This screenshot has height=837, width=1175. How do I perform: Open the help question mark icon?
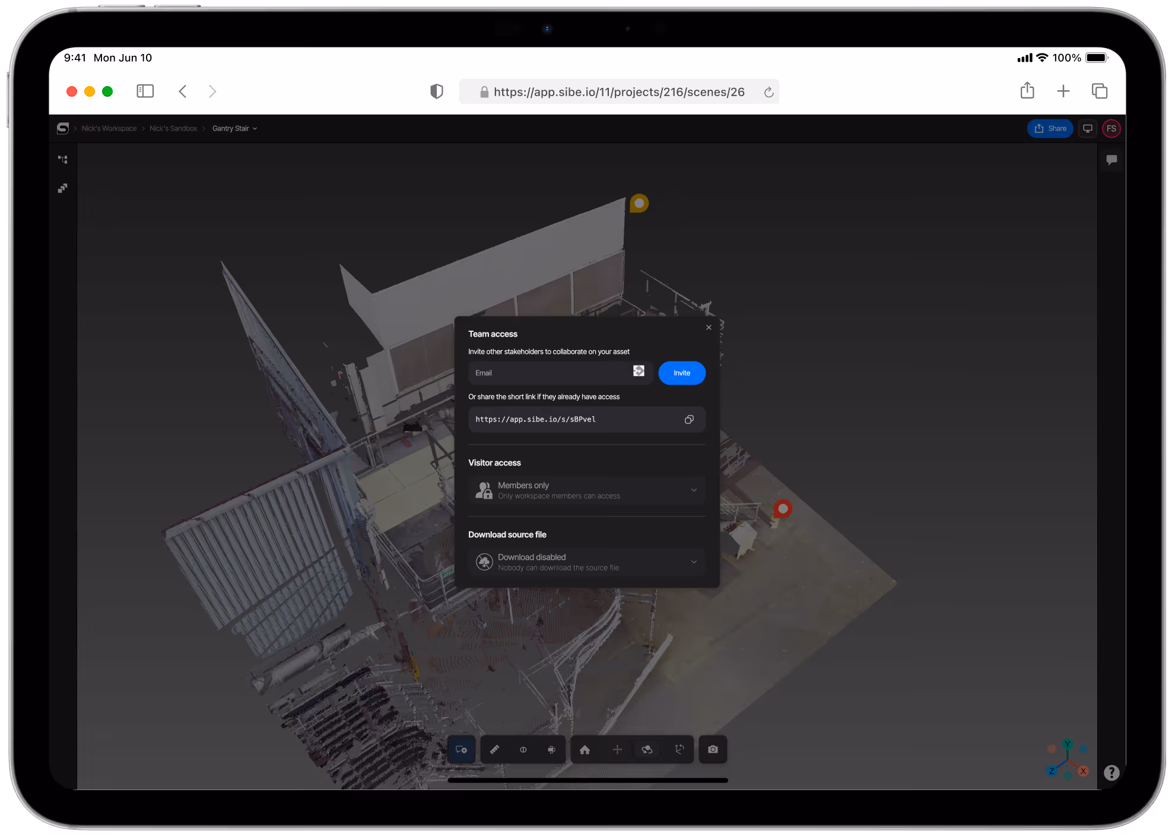pyautogui.click(x=1112, y=772)
